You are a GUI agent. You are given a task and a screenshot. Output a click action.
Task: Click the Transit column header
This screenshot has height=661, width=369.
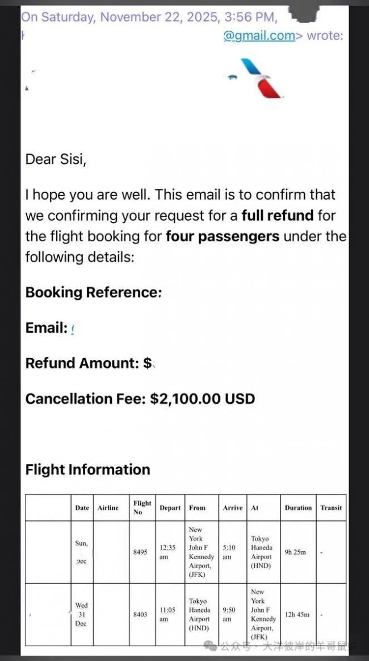tap(331, 507)
